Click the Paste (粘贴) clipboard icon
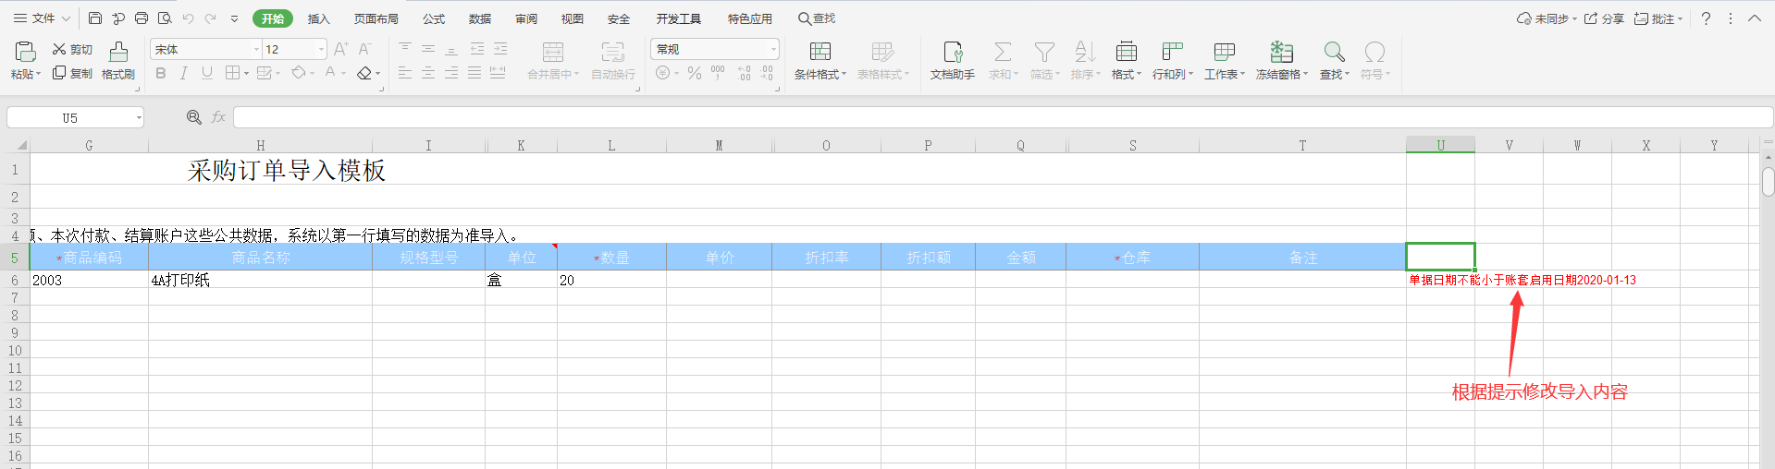The width and height of the screenshot is (1775, 469). click(x=25, y=52)
